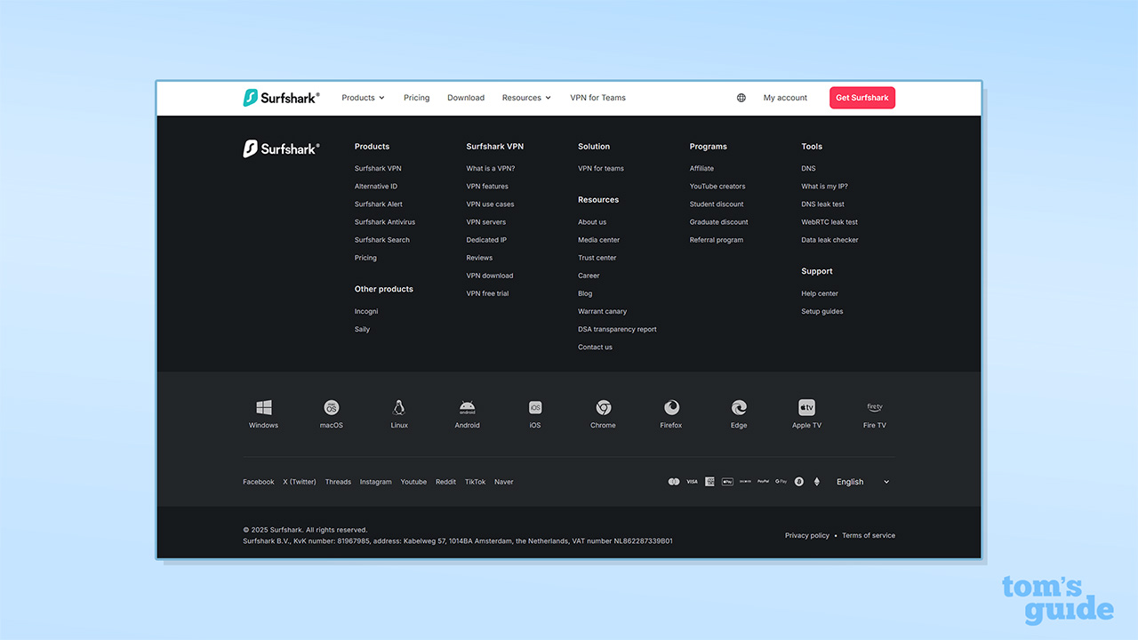Select the macOS download icon
Screen dimensions: 1138x640
point(332,408)
